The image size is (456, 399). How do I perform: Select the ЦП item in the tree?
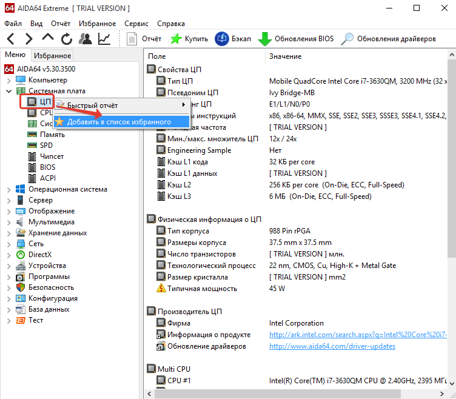pyautogui.click(x=39, y=102)
